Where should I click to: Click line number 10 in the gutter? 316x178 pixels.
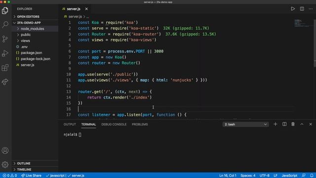69,74
